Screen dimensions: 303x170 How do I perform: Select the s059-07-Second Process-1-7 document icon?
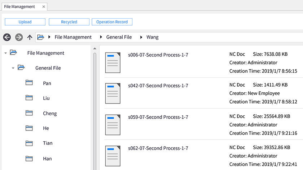coord(113,125)
